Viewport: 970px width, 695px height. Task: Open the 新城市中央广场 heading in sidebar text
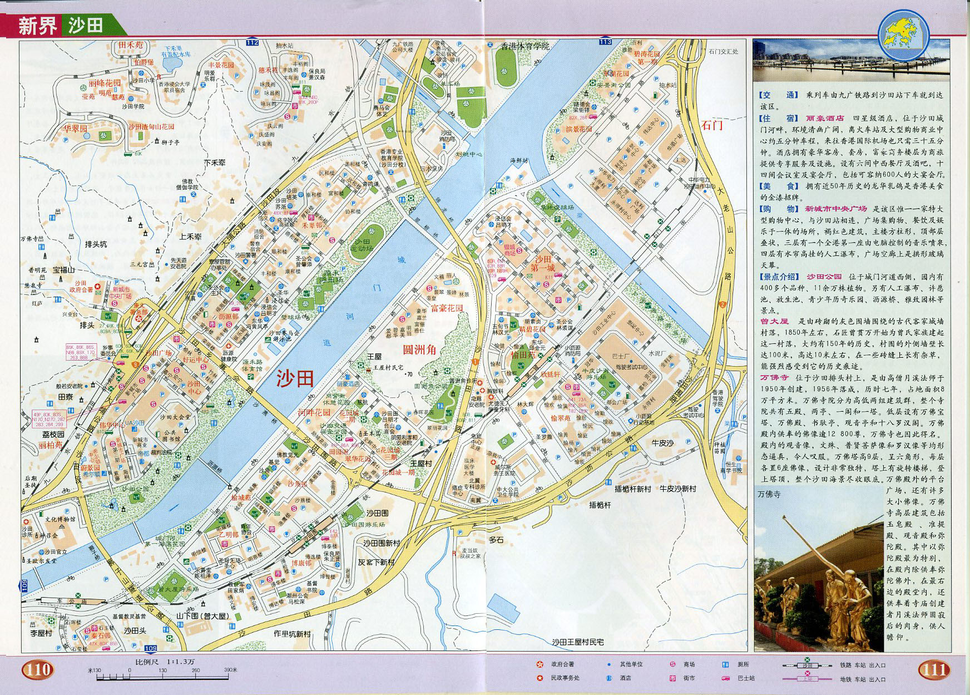click(835, 209)
